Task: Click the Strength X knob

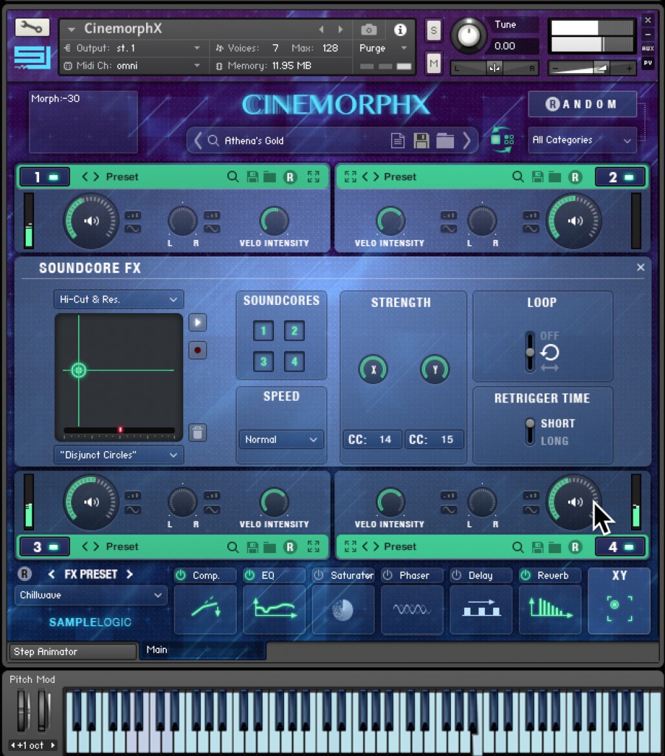Action: pos(373,369)
